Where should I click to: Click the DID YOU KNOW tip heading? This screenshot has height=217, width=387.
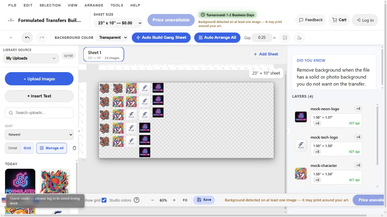pyautogui.click(x=311, y=61)
